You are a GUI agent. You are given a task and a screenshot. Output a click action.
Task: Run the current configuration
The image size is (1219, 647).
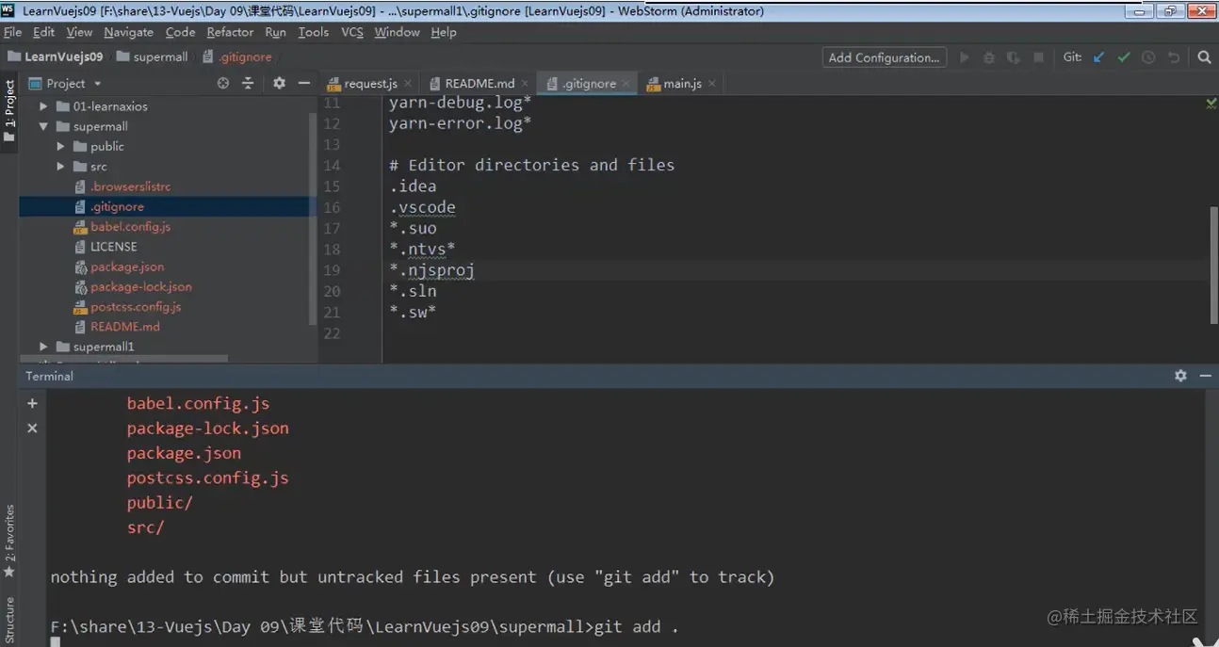click(x=964, y=57)
